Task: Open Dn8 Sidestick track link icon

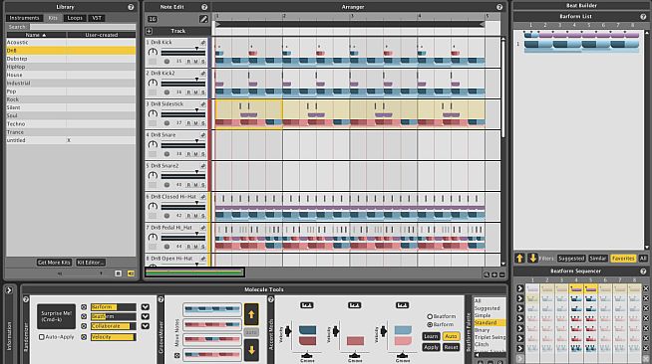Action: click(203, 104)
